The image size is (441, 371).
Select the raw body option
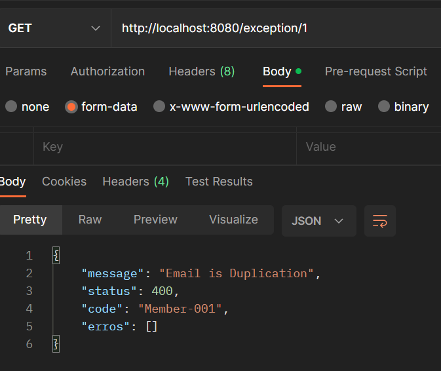343,107
